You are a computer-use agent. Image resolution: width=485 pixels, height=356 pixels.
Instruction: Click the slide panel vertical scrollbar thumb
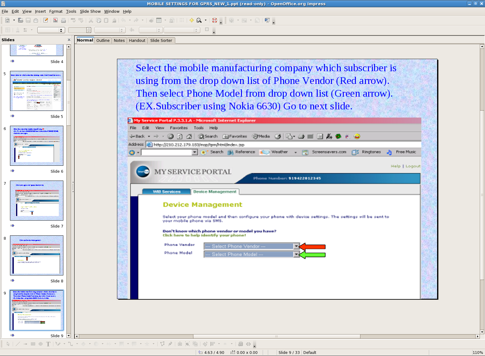(69, 103)
